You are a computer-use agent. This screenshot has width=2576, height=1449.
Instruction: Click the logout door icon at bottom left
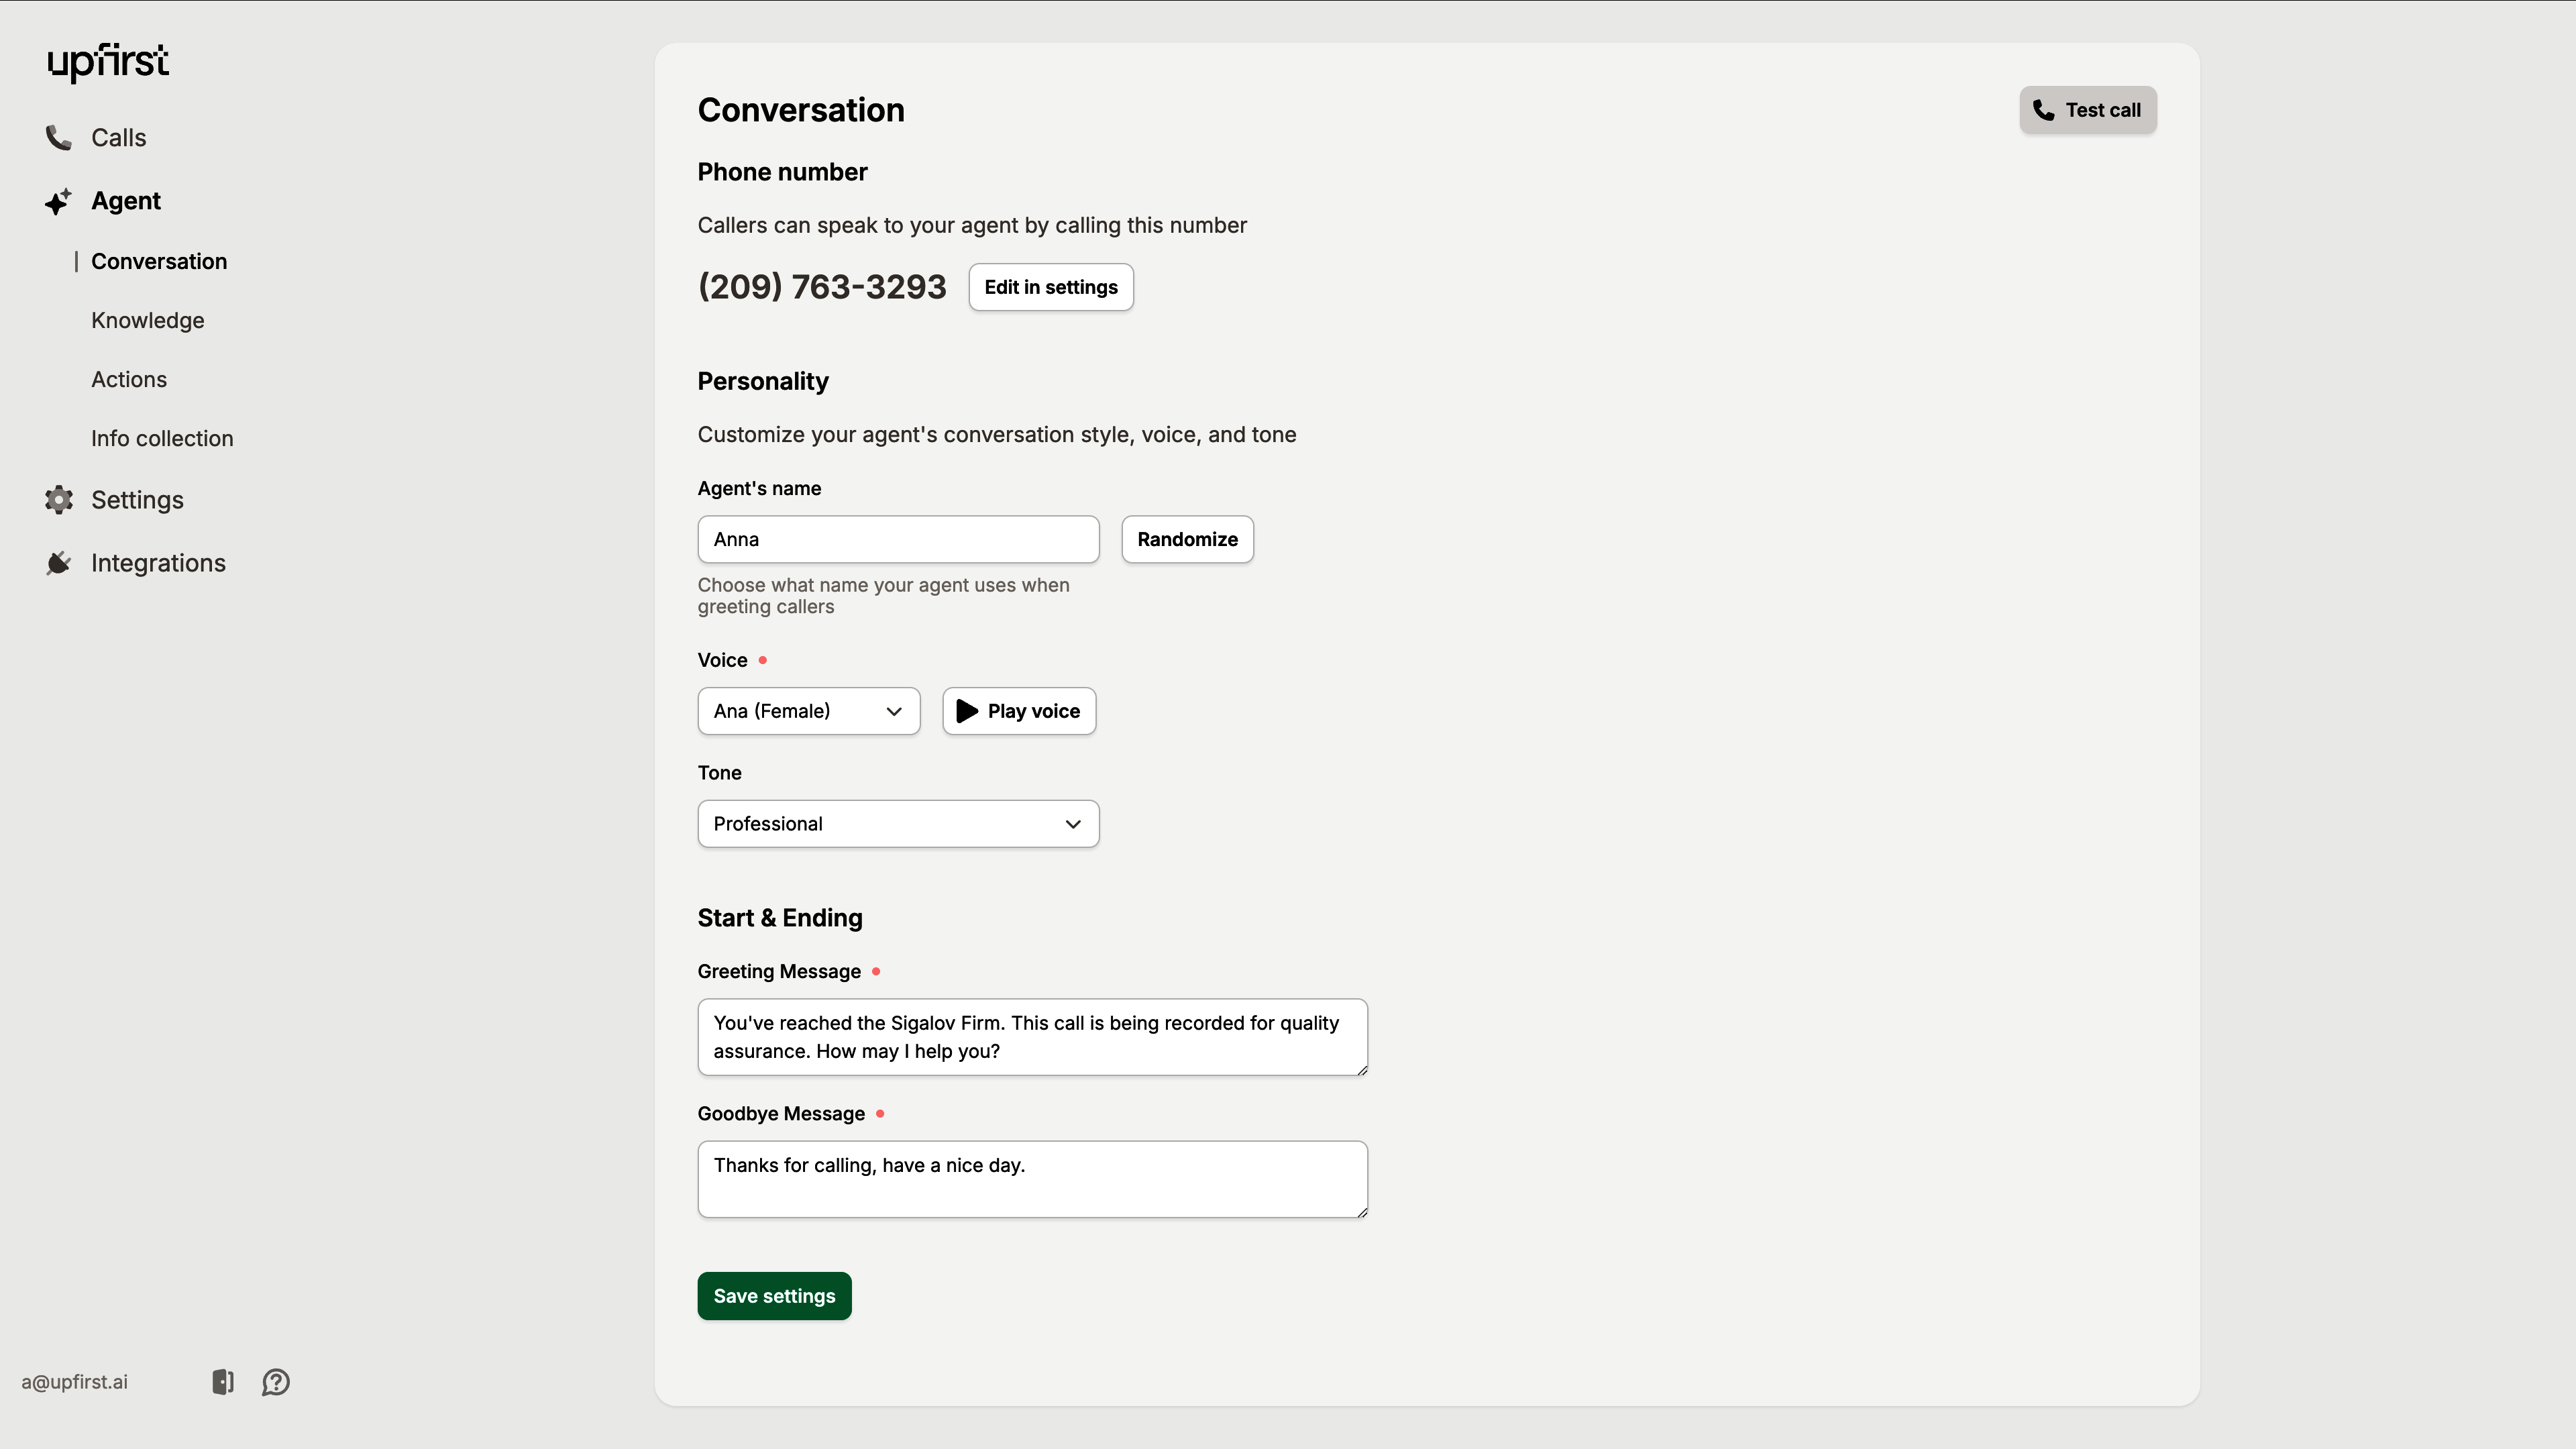(221, 1381)
